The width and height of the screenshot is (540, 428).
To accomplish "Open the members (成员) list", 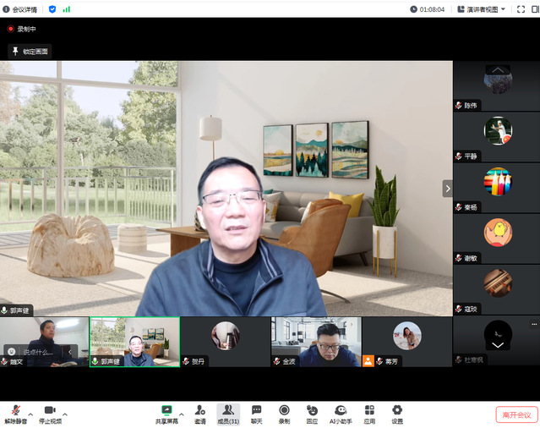I will tap(228, 413).
